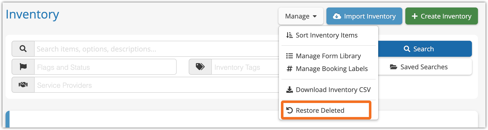Select Sort Inventory Items from menu
This screenshot has height=130, width=488.
click(326, 35)
